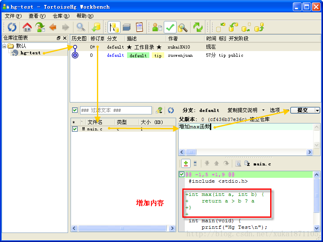Select the hg-test repository entry
Screen dimensions: 323x242
[x=31, y=53]
